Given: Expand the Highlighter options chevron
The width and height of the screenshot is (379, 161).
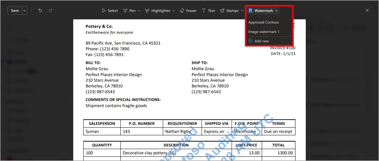Looking at the screenshot, I should [174, 11].
